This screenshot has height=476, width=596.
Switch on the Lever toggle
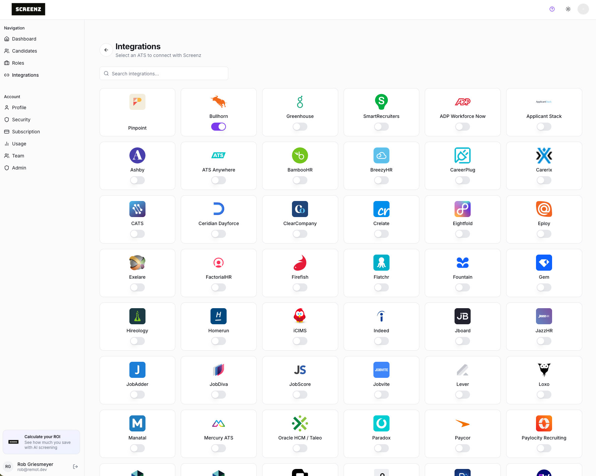coord(463,395)
